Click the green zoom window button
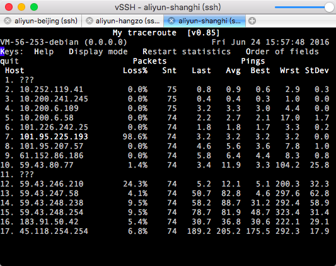The image size is (336, 266). point(34,7)
